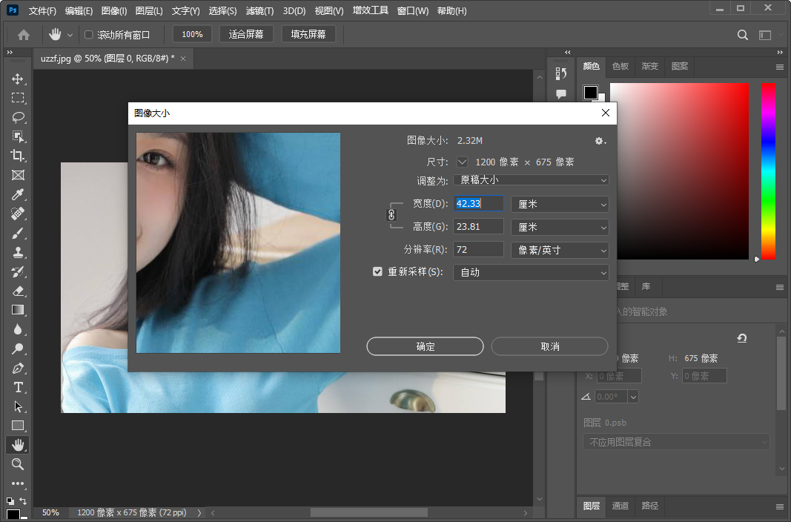The width and height of the screenshot is (791, 522).
Task: Switch to the Paths tab
Action: tap(649, 506)
